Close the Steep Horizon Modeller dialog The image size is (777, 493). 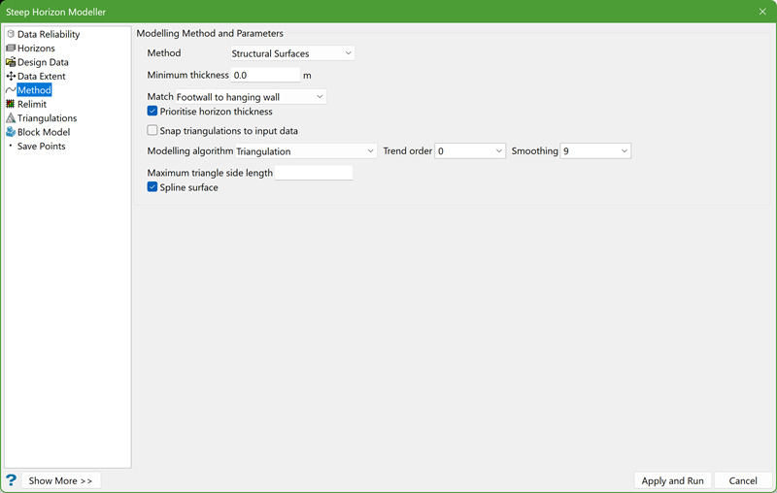point(762,12)
